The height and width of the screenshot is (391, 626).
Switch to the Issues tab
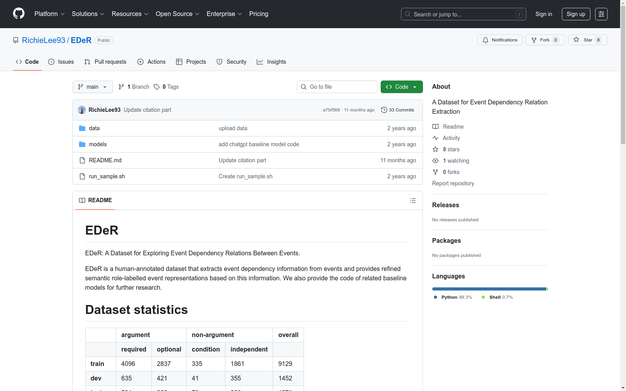(61, 62)
